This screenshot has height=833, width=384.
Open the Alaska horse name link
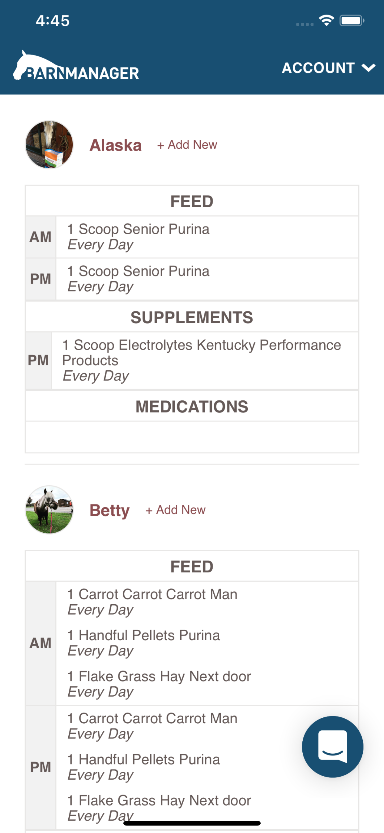(116, 145)
